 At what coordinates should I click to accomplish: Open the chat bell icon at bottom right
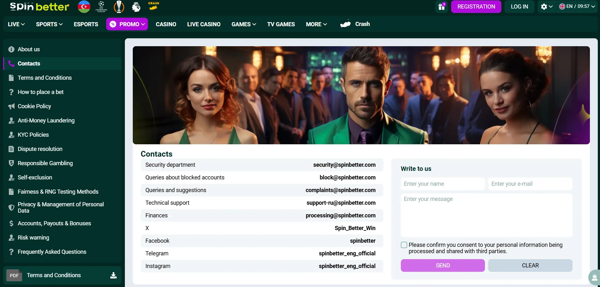pos(593,277)
